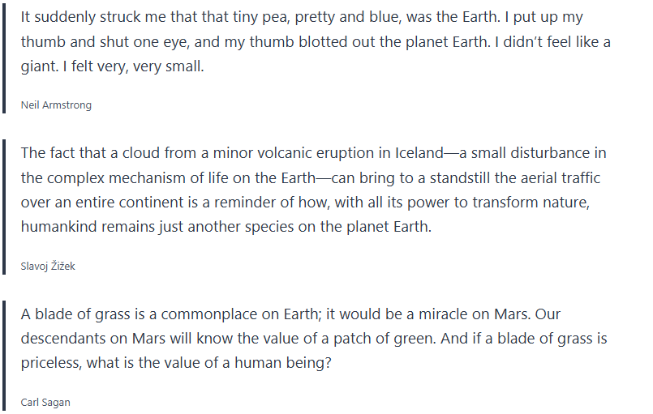
Task: Click the word "humankind" in Žižek's quote
Action: click(61, 227)
